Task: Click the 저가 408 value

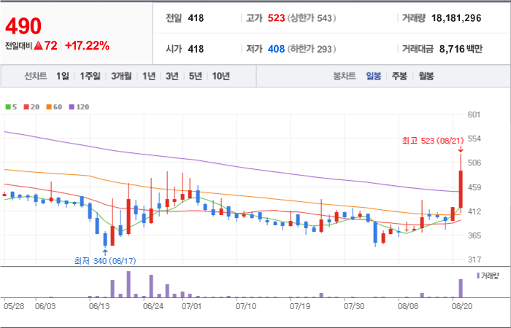Action: tap(277, 49)
